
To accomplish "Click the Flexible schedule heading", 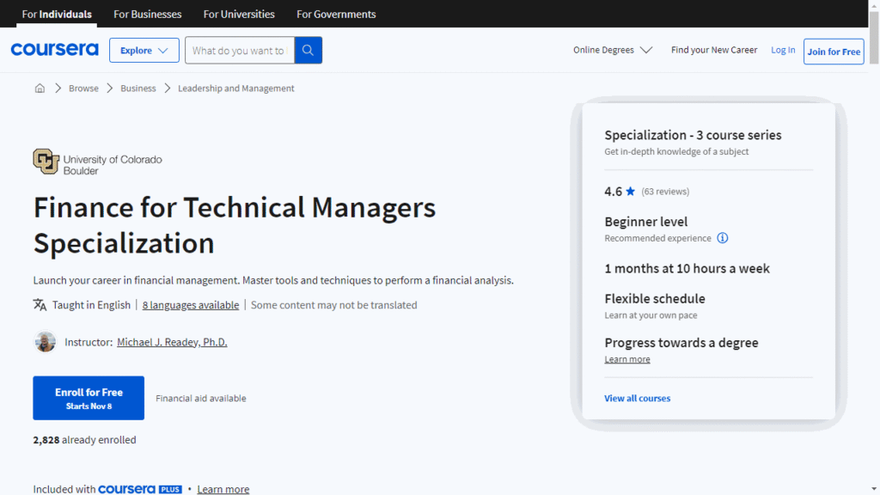I will 654,298.
